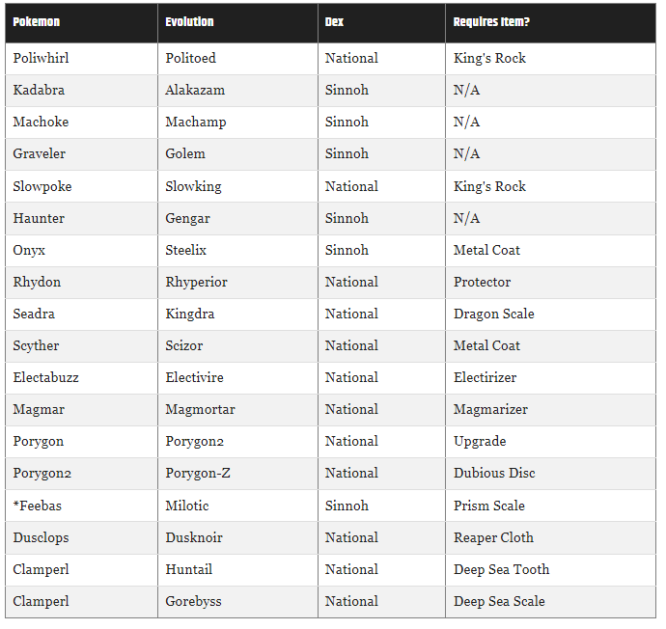Click the "Requires Item?" column header
Viewport: 666px width, 629px height.
tap(491, 22)
